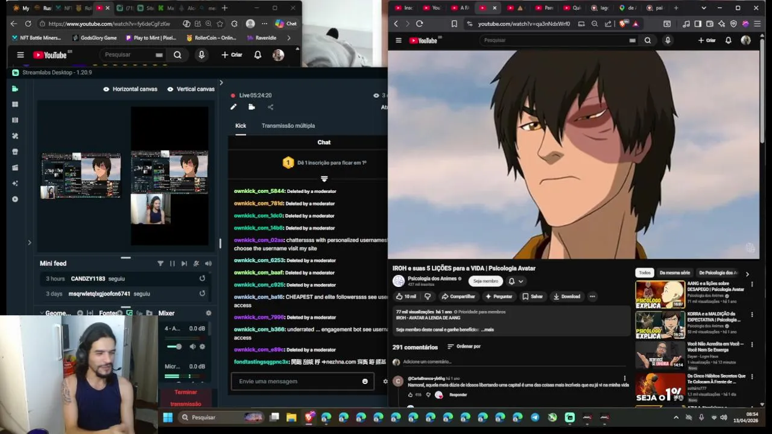772x434 pixels.
Task: Select Todos filter chip
Action: pyautogui.click(x=645, y=273)
